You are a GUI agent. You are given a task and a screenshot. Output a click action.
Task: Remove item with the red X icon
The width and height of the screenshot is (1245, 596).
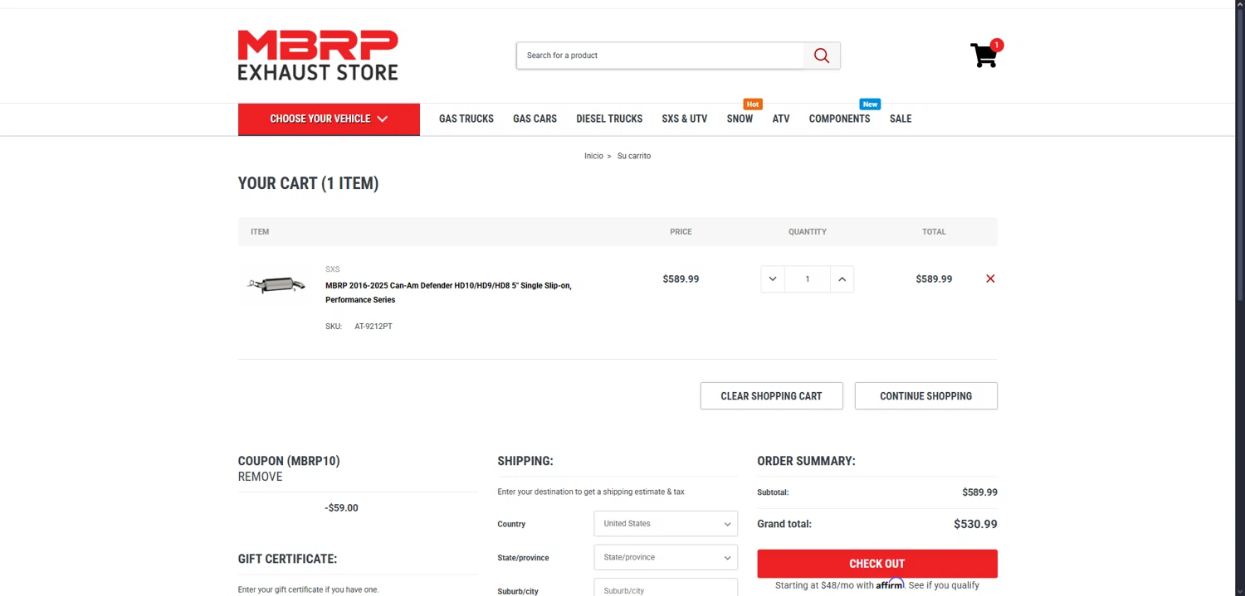(x=990, y=279)
